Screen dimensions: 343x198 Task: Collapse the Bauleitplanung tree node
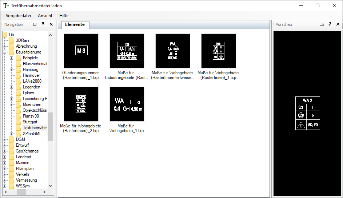tap(5, 52)
